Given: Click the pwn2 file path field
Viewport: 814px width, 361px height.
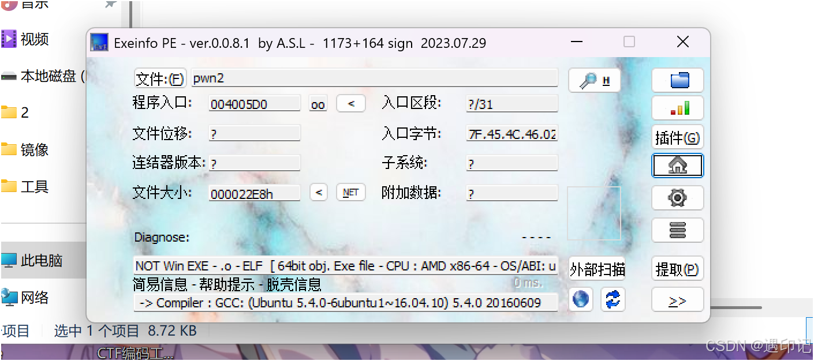Looking at the screenshot, I should pyautogui.click(x=375, y=78).
